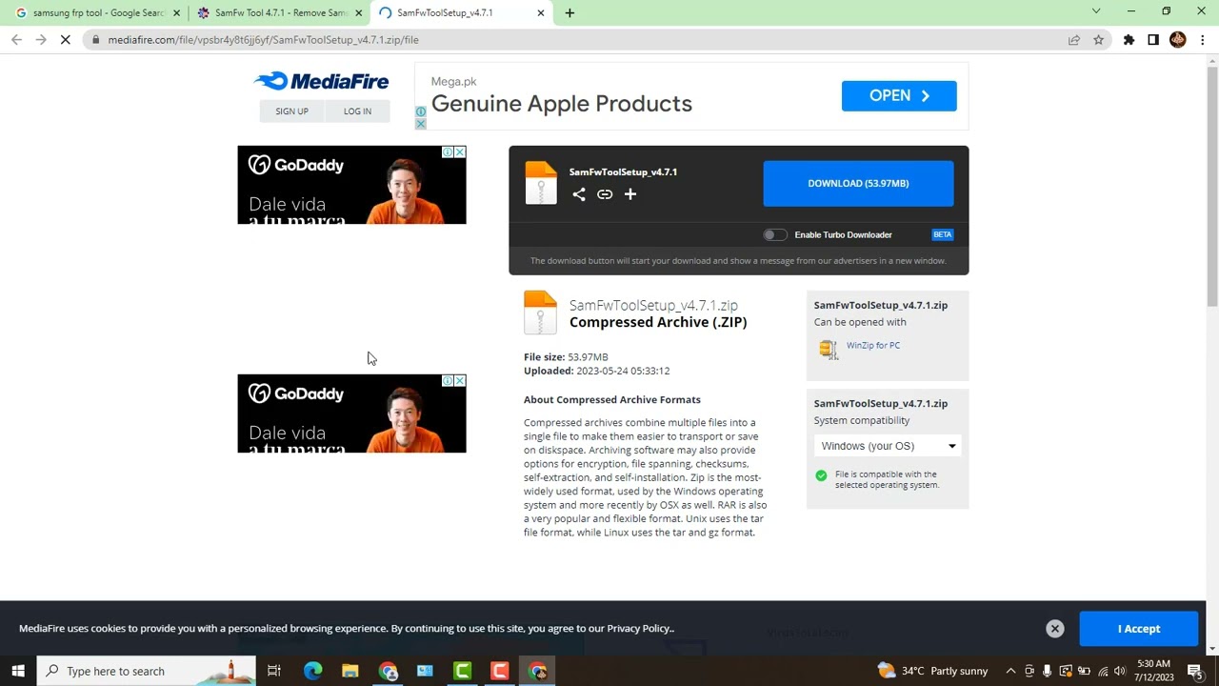This screenshot has height=686, width=1219.
Task: Click the plus add-to-account icon
Action: [x=630, y=194]
